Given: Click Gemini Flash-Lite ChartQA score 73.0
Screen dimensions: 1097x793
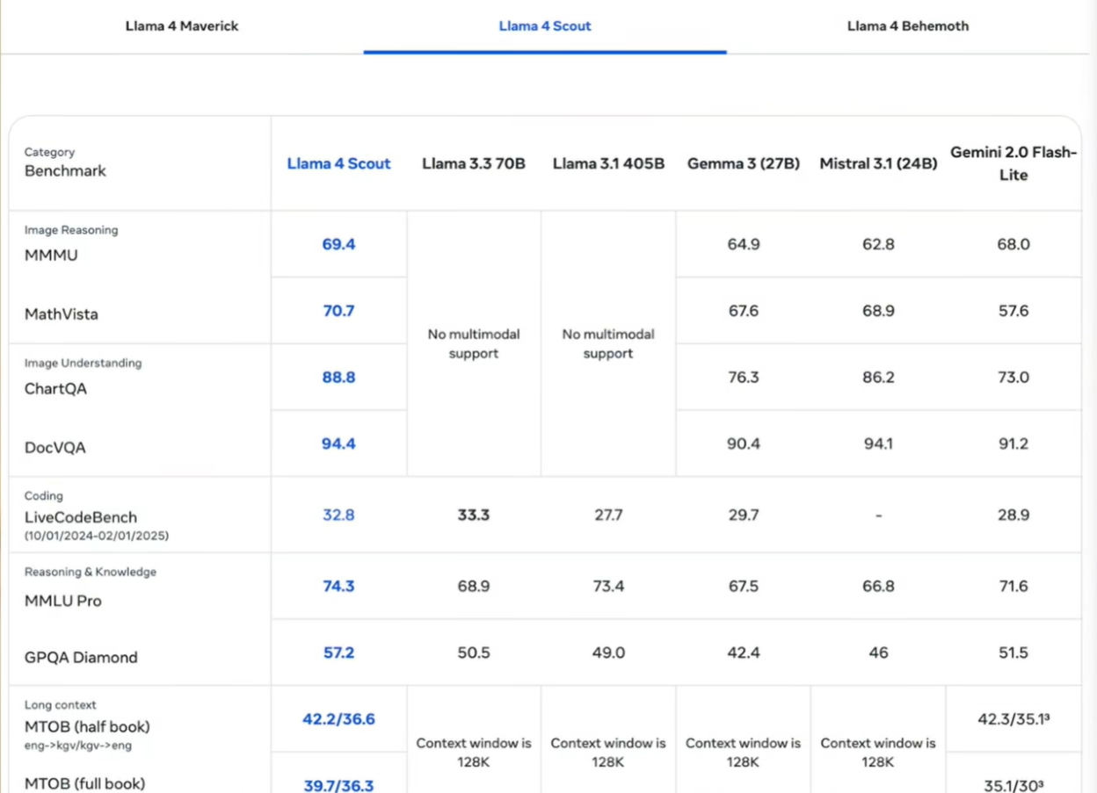Looking at the screenshot, I should [1013, 378].
